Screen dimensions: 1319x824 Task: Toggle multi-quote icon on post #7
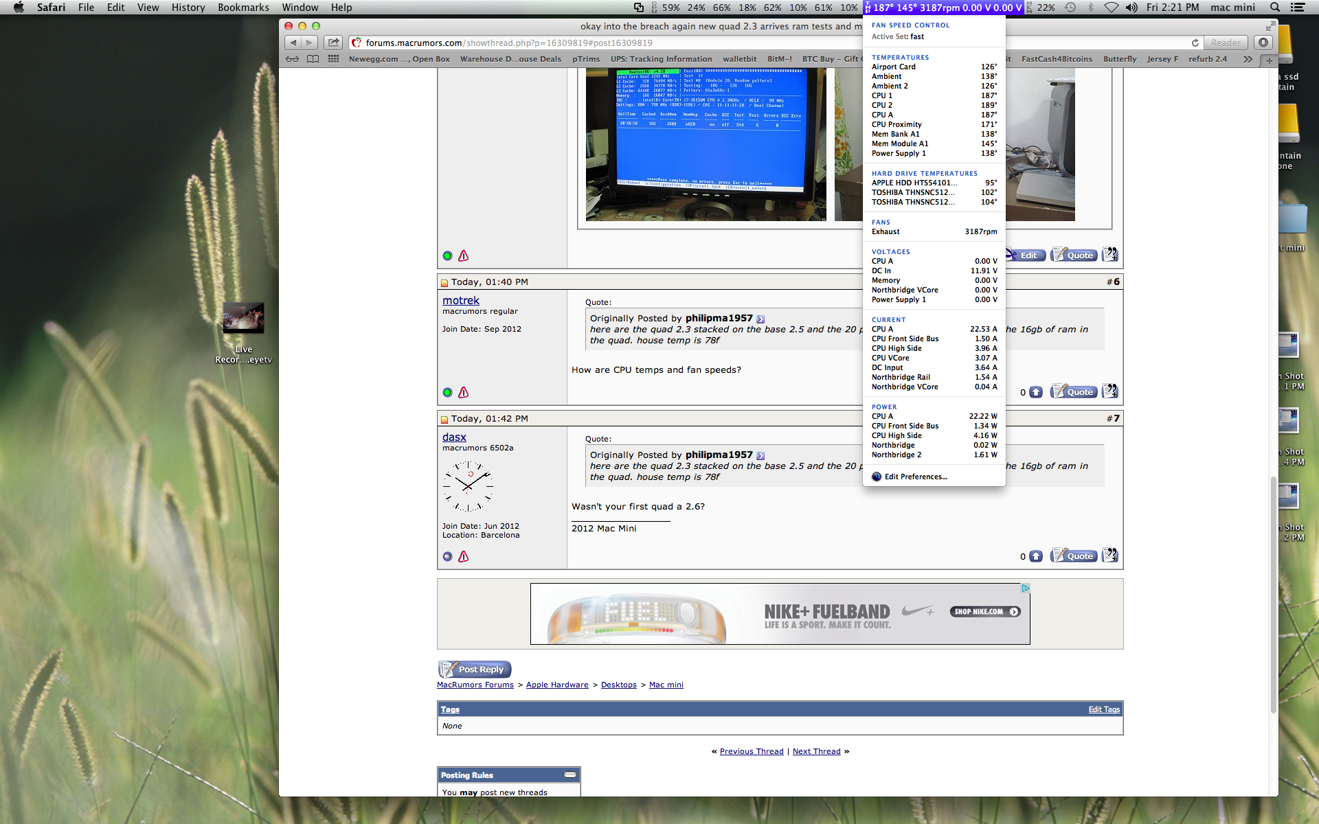(1110, 556)
